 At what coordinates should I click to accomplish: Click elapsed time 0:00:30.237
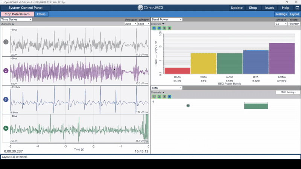tap(13, 151)
